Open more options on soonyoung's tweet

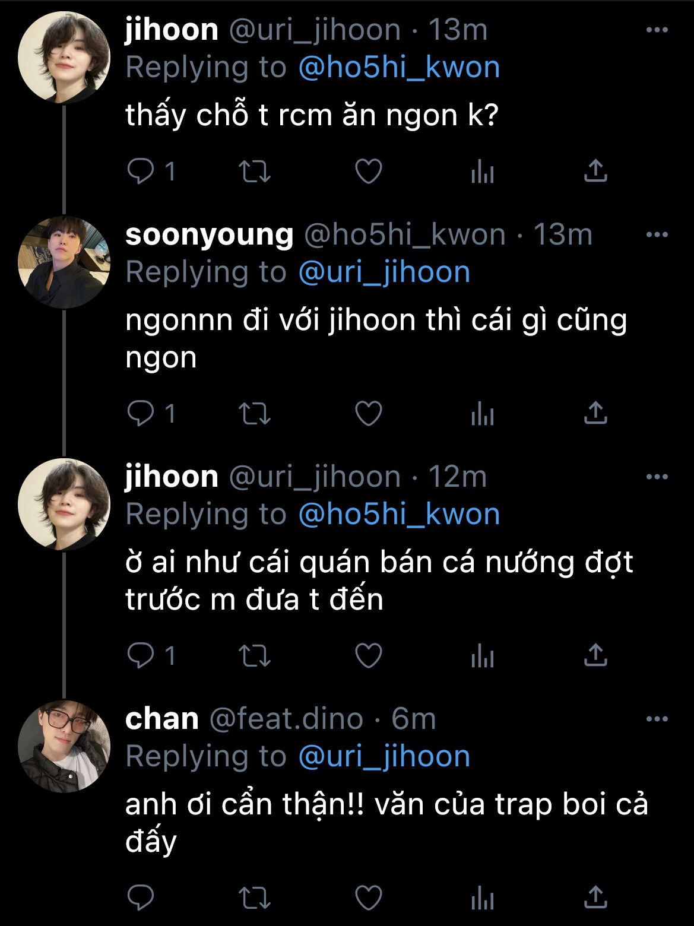coord(657,235)
